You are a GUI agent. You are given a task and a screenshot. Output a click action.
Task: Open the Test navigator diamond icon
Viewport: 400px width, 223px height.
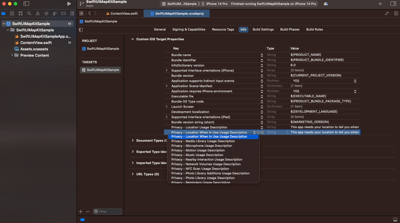[x=46, y=13]
